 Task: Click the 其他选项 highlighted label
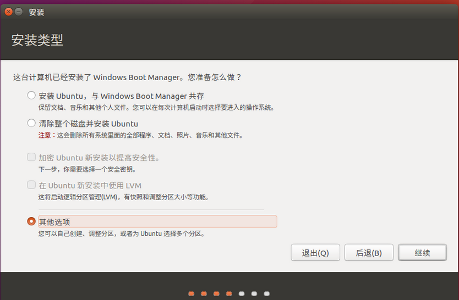(x=157, y=222)
